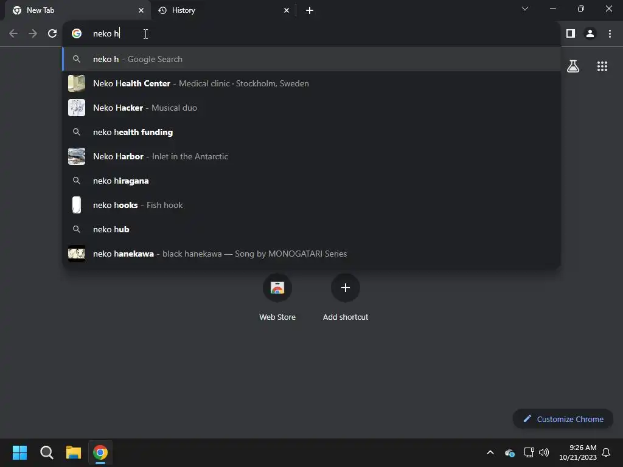Close the New Tab tab

141,10
